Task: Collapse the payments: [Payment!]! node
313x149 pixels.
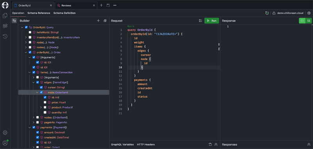Action: tap(30, 127)
